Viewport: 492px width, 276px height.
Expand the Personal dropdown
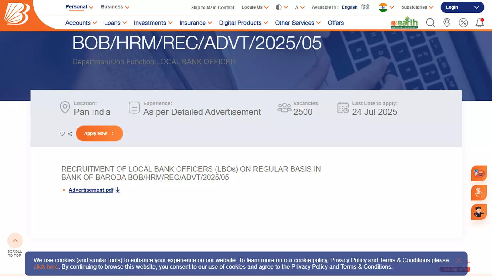pos(79,7)
